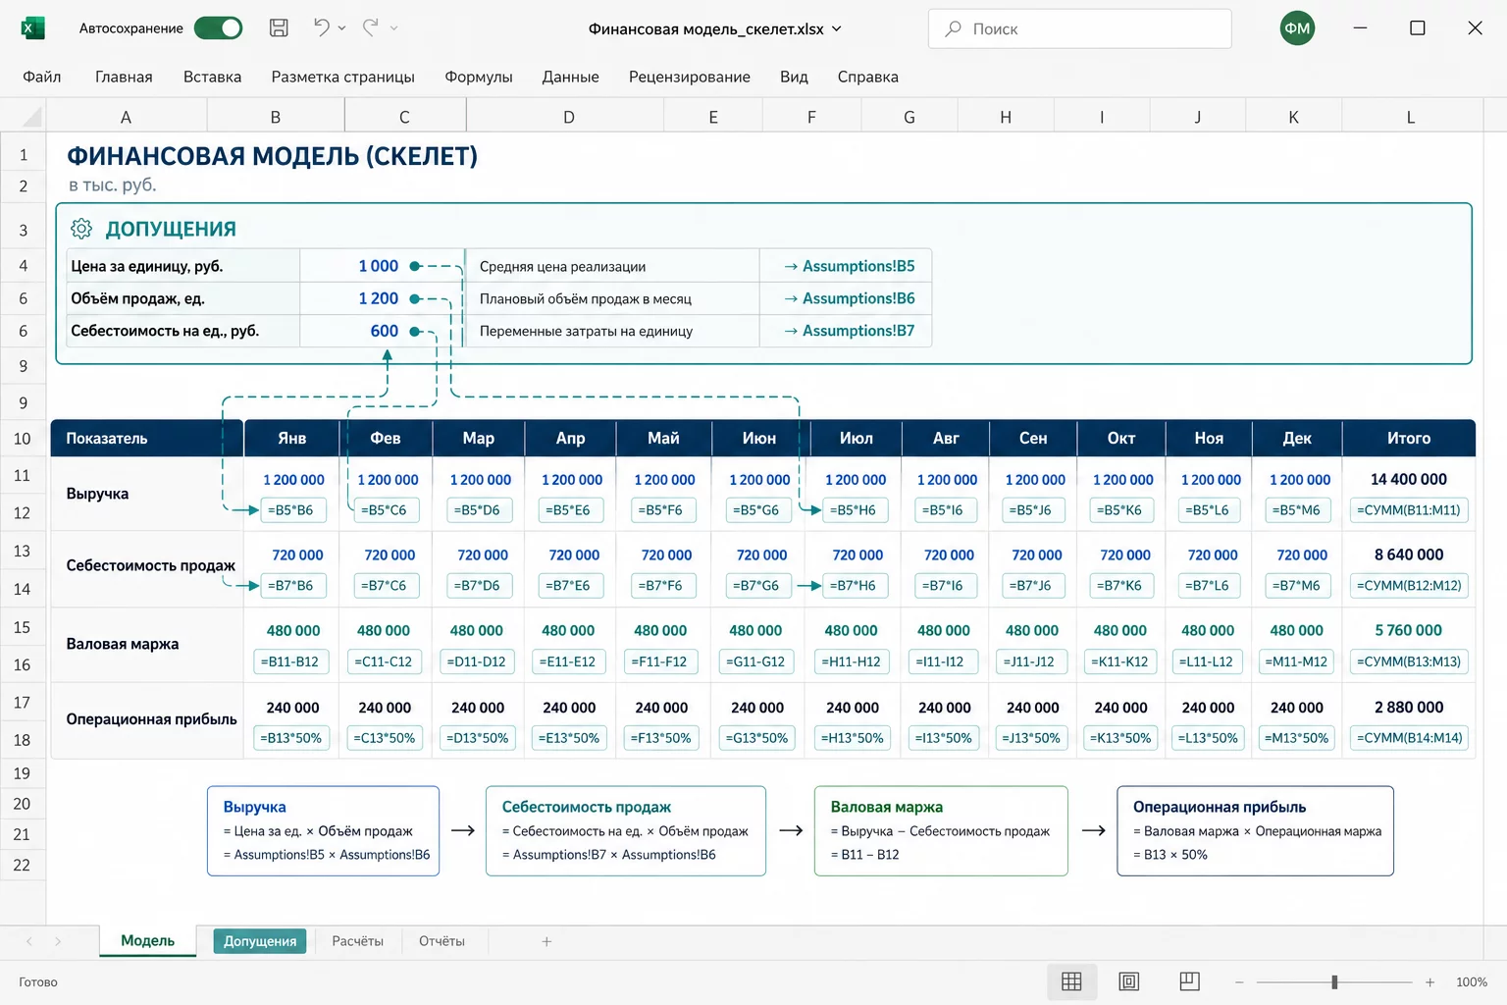Click the zoom slider handle

click(1334, 981)
